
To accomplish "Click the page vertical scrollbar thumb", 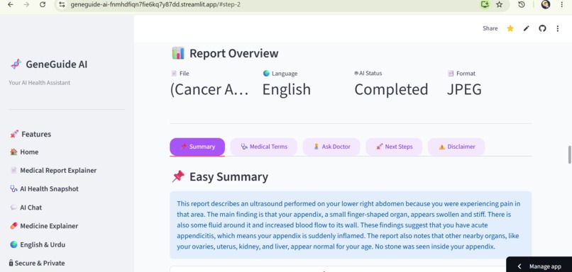I will pyautogui.click(x=569, y=154).
